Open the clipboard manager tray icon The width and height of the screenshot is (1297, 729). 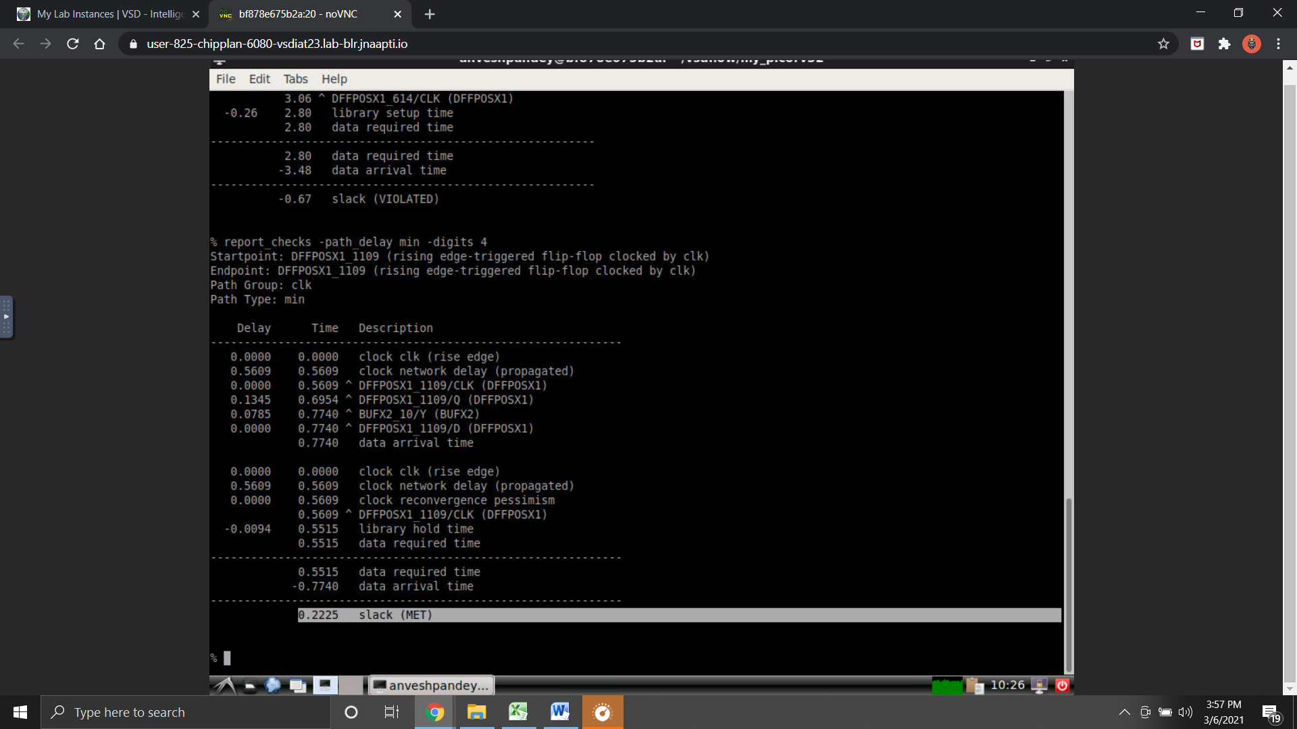click(x=974, y=686)
